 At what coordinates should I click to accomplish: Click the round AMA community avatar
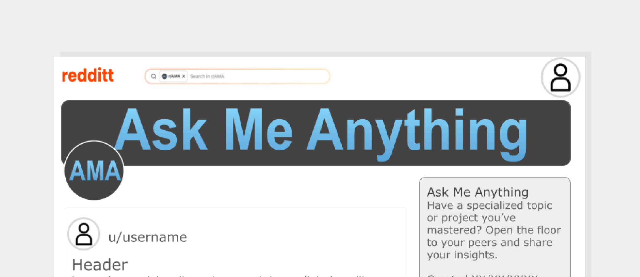point(94,171)
